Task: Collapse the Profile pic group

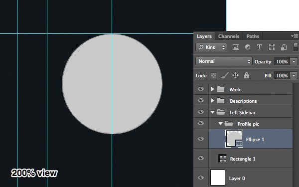Action: (220, 124)
